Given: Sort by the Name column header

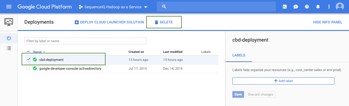Looking at the screenshot, I should (x=37, y=52).
